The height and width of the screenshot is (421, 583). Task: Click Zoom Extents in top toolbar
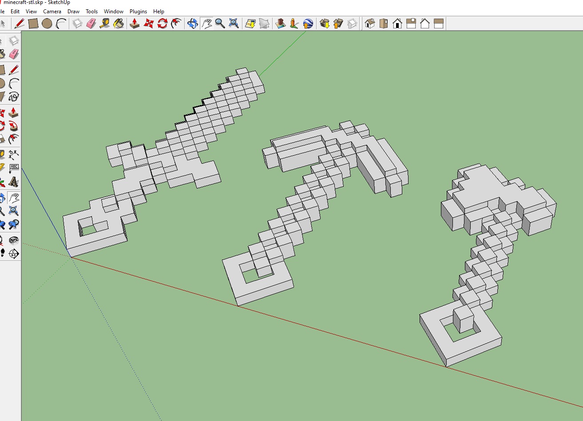coord(234,24)
